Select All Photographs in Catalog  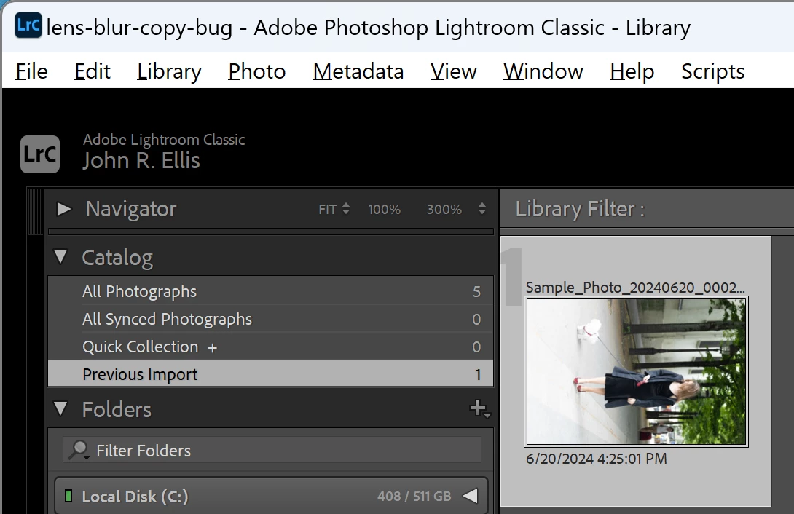tap(270, 291)
